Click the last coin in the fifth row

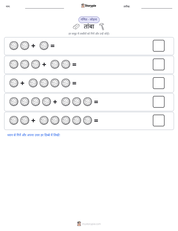pos(88,120)
